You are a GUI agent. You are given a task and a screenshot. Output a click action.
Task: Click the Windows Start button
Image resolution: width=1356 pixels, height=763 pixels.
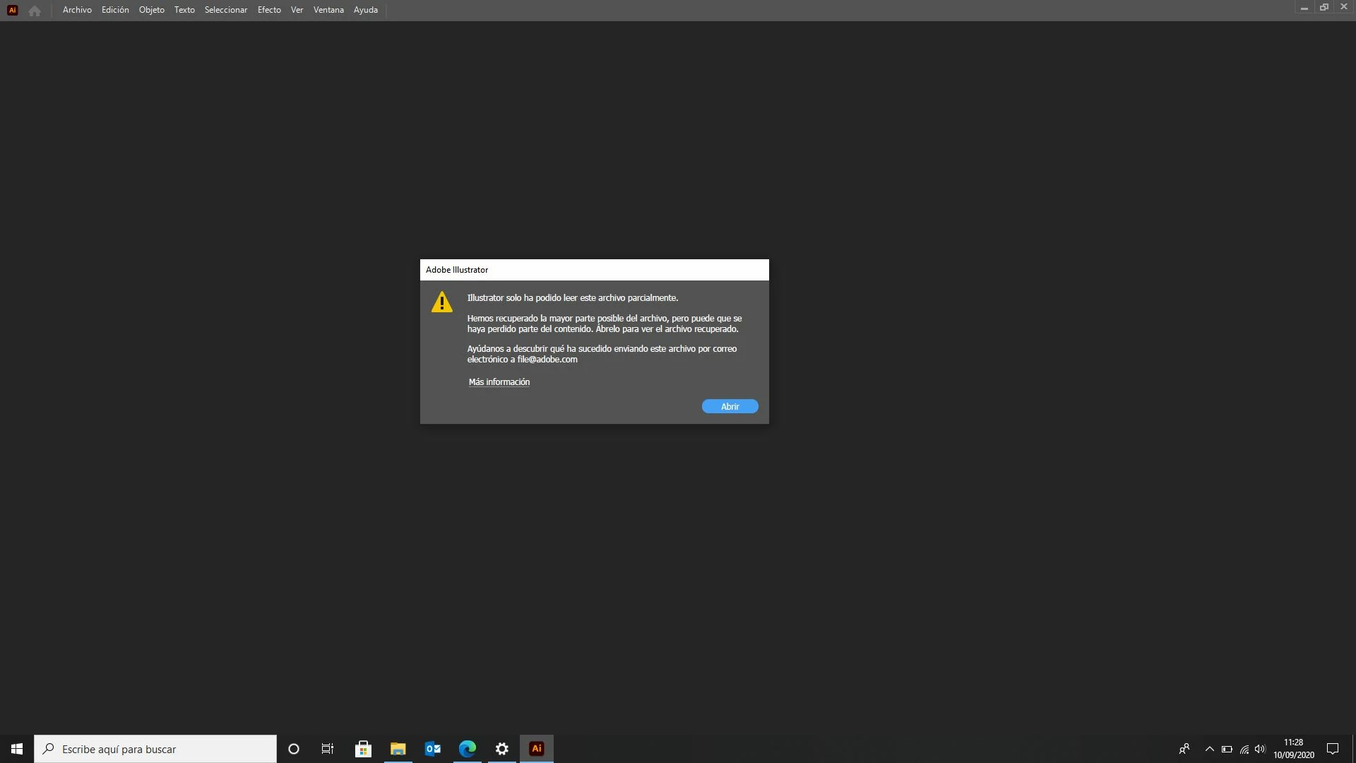click(17, 749)
